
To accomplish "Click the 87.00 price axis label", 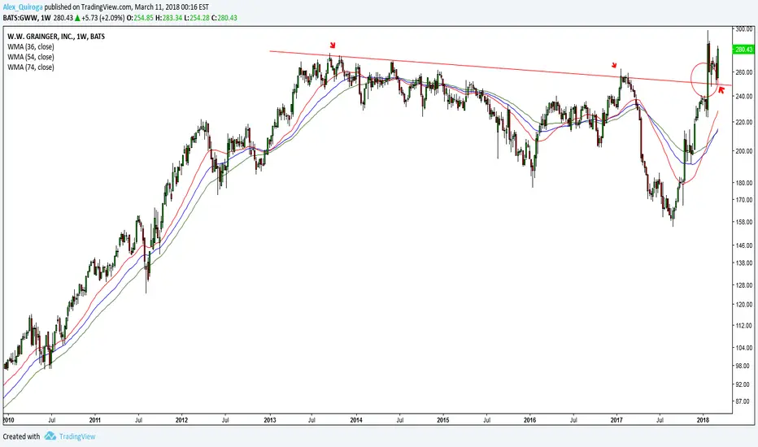I will click(744, 401).
